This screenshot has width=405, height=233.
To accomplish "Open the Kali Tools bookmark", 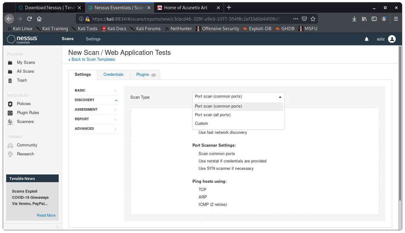I will (84, 29).
